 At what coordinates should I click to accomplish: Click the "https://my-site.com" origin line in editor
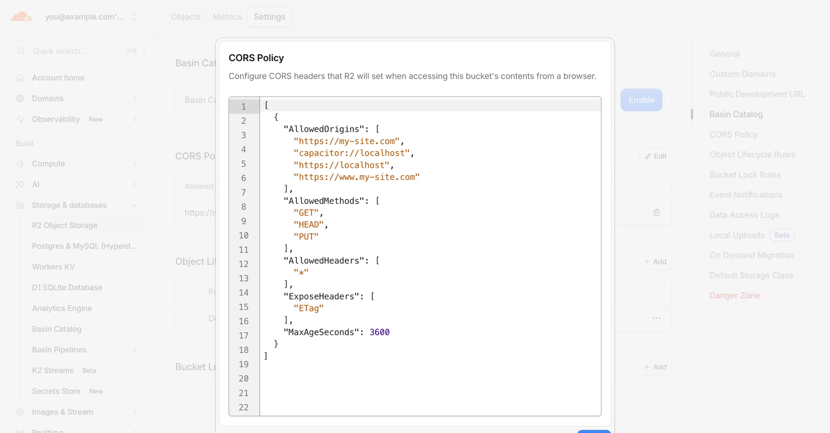coord(349,141)
